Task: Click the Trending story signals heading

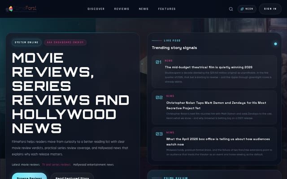Action: (x=174, y=48)
